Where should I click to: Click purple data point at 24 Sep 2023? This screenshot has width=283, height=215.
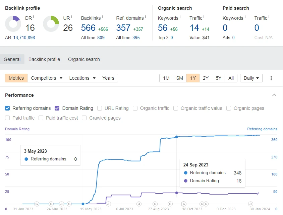[176, 193]
